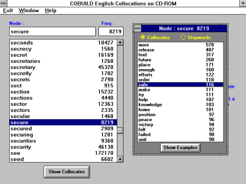246x184 pixels.
Task: Select highlighted collocate 'safe'
Action: pyautogui.click(x=180, y=85)
